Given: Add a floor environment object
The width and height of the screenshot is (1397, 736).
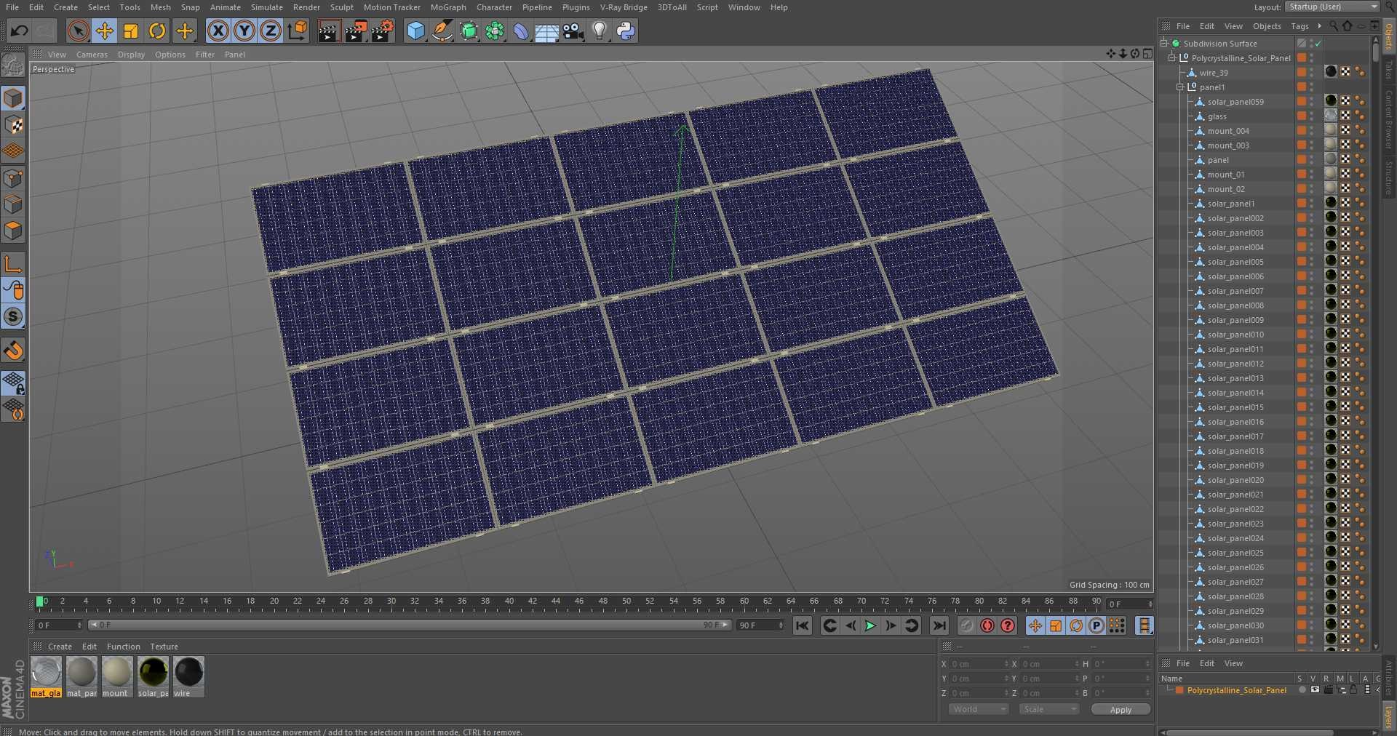Looking at the screenshot, I should [546, 31].
